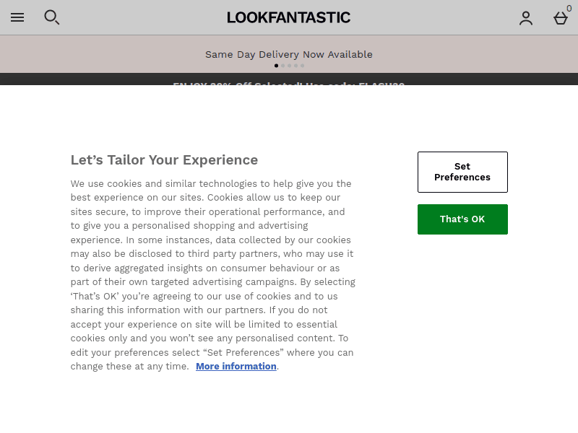Select the third carousel indicator dot
Screen dimensions: 578x433
(289, 66)
